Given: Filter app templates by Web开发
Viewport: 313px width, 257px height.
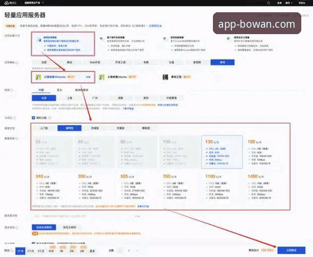Looking at the screenshot, I should click(95, 62).
